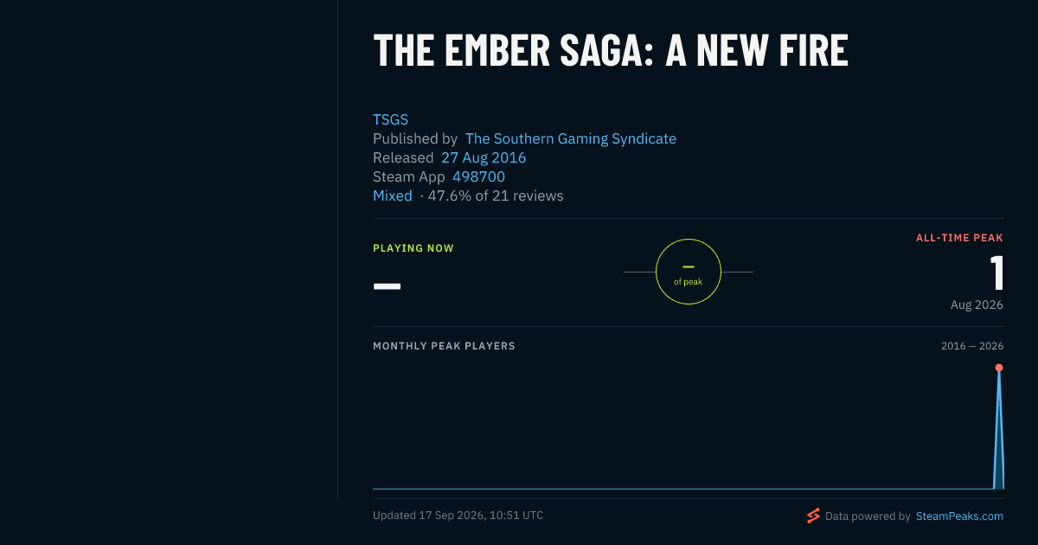Click the All-Time Peak label

pos(959,237)
